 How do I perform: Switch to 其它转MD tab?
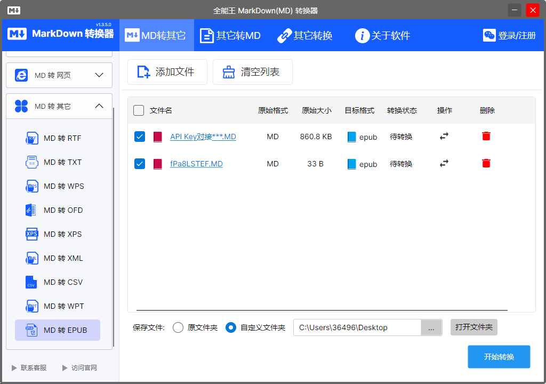pyautogui.click(x=230, y=35)
